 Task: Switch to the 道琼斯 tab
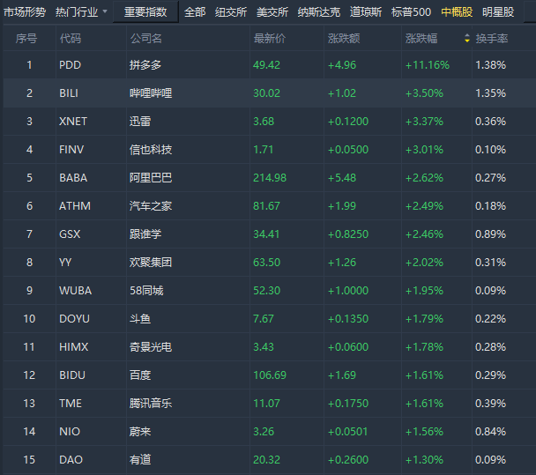pyautogui.click(x=366, y=12)
